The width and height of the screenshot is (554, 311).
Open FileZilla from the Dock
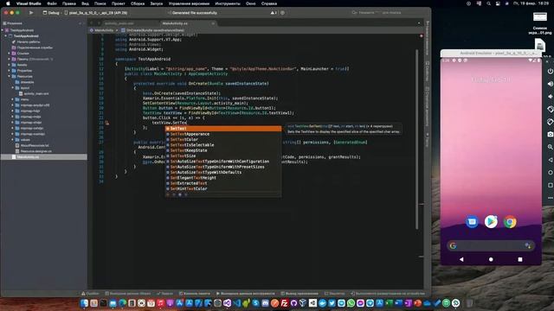284,303
